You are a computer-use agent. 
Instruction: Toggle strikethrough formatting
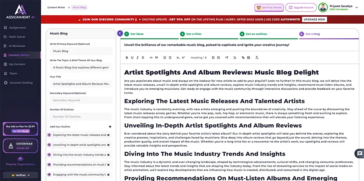click(x=143, y=57)
